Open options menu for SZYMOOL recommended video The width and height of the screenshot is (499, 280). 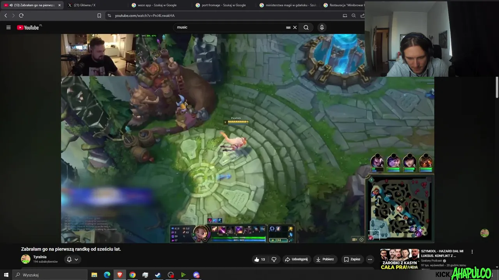472,252
